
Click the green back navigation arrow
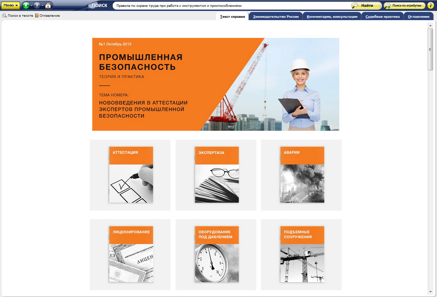(x=26, y=5)
